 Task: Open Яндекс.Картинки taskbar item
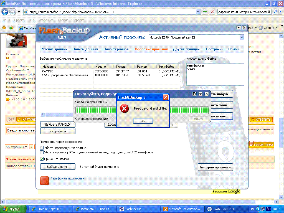[x=51, y=209]
